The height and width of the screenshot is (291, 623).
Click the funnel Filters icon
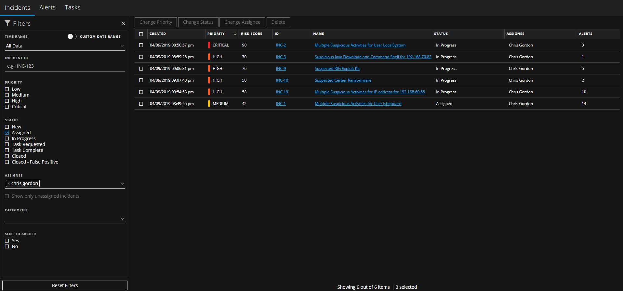click(7, 23)
